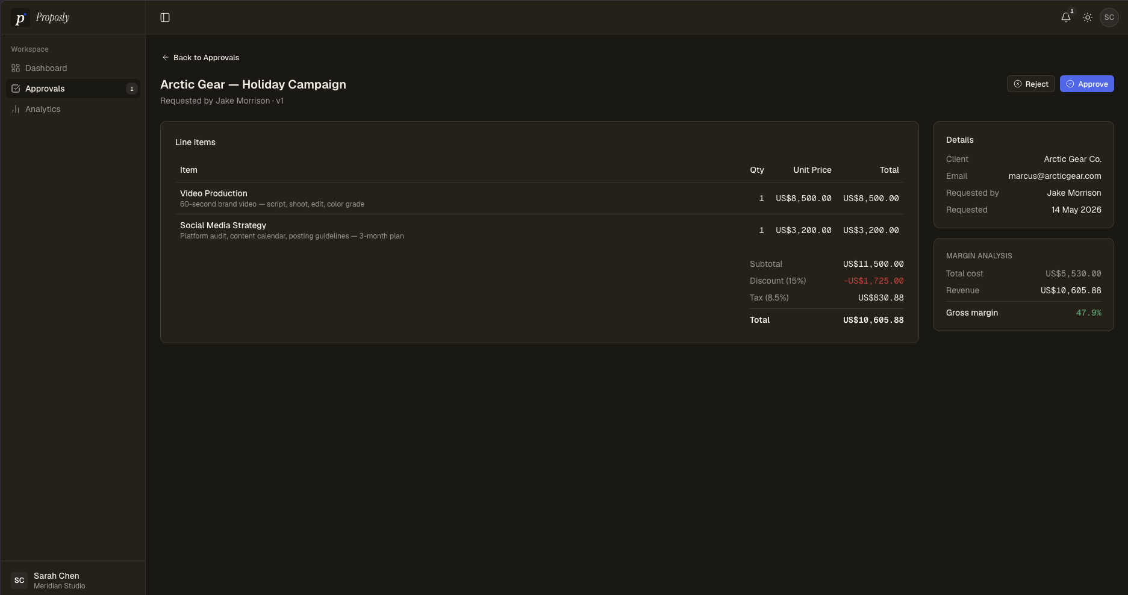The height and width of the screenshot is (595, 1128).
Task: Click the Tax (8.5%) label
Action: 769,297
